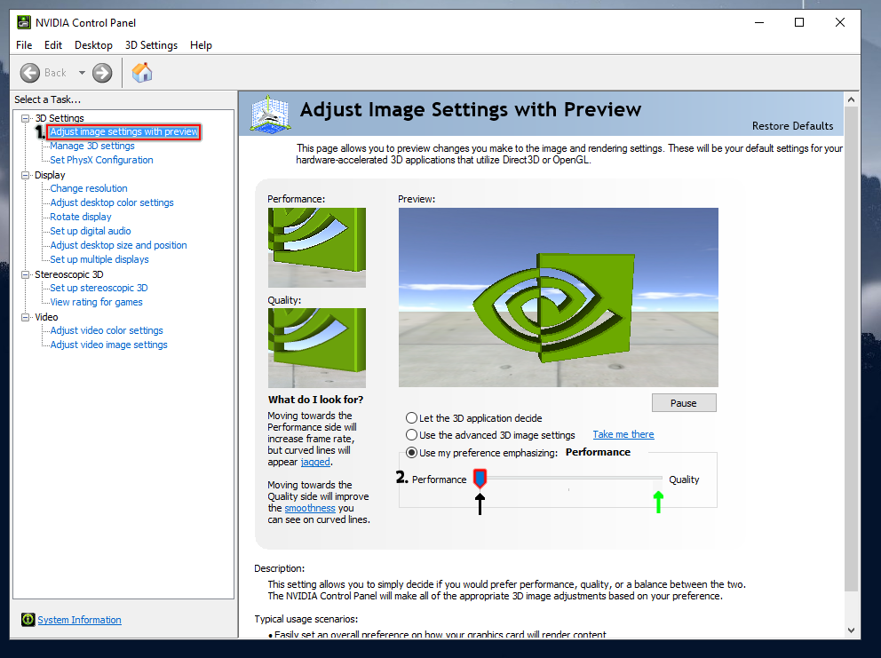The width and height of the screenshot is (881, 658).
Task: Open the File menu
Action: tap(24, 45)
